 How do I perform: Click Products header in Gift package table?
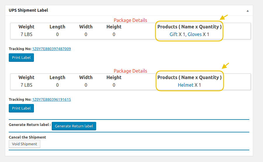(x=189, y=27)
